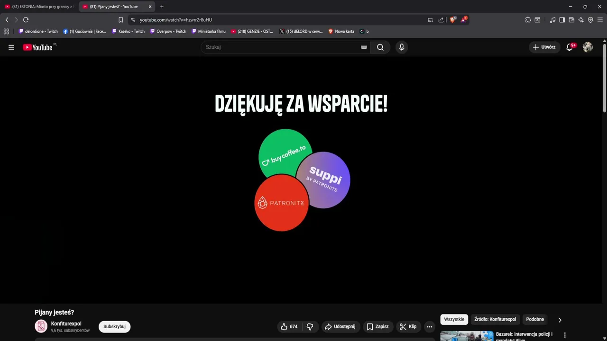Click the video player area
The height and width of the screenshot is (341, 607).
[x=302, y=180]
